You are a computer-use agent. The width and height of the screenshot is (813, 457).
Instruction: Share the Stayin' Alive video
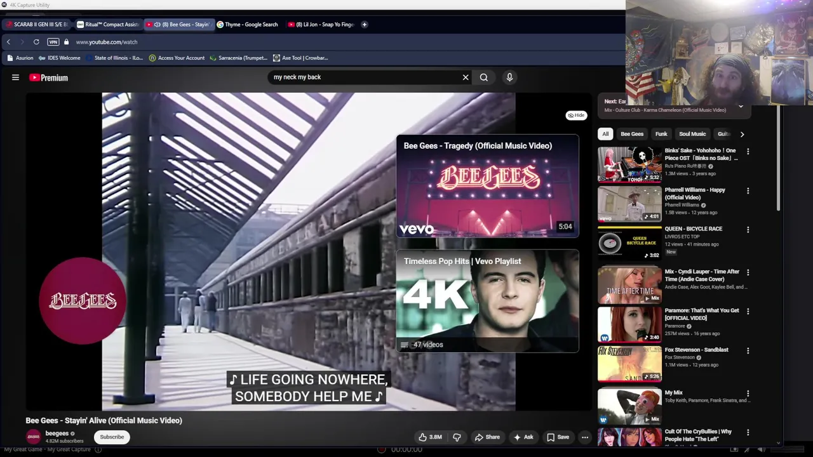click(487, 437)
